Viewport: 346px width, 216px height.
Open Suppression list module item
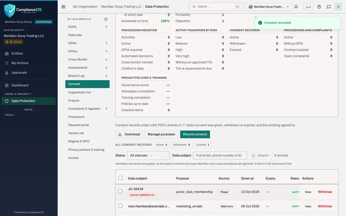click(87, 92)
